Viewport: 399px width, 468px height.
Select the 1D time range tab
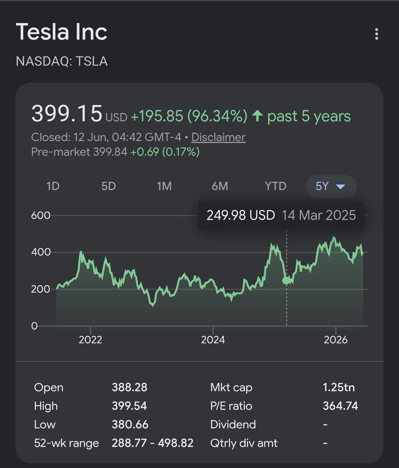click(x=53, y=186)
